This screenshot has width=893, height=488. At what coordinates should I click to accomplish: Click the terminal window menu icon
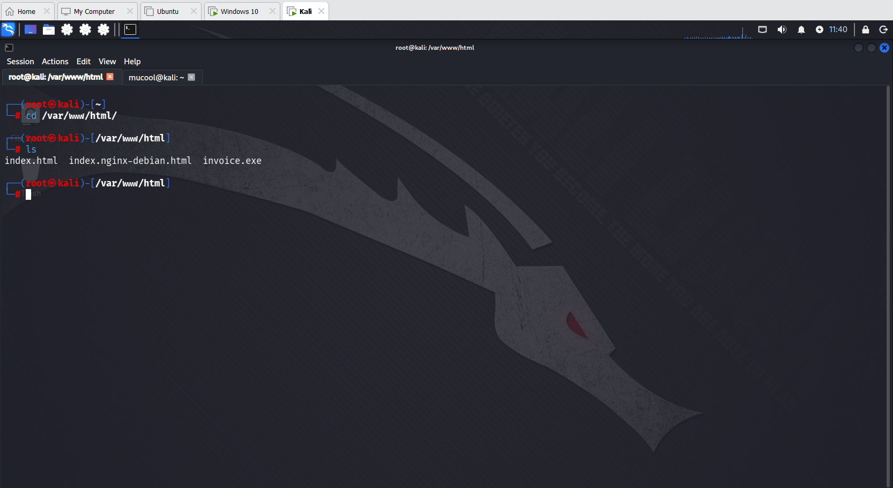tap(9, 48)
